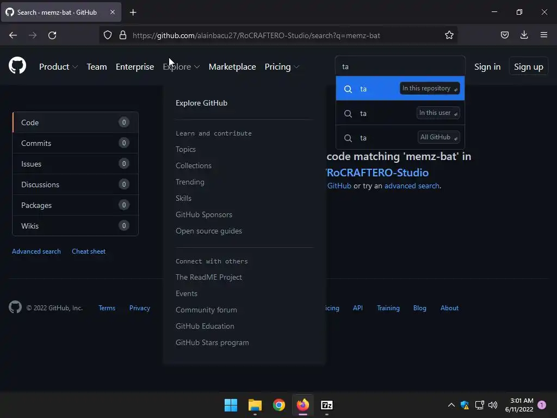
Task: Show hidden tray icons chevron
Action: pyautogui.click(x=451, y=405)
